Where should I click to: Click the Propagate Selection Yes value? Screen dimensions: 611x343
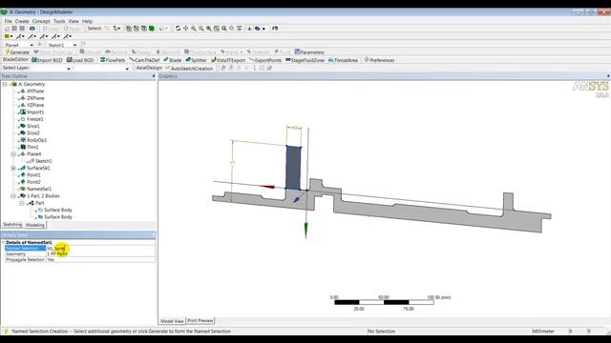coord(100,260)
